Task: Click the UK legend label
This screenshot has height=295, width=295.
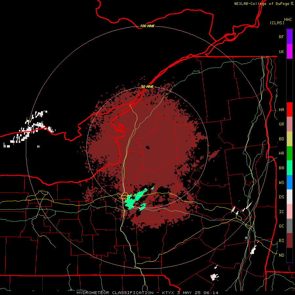Action: 281,51
